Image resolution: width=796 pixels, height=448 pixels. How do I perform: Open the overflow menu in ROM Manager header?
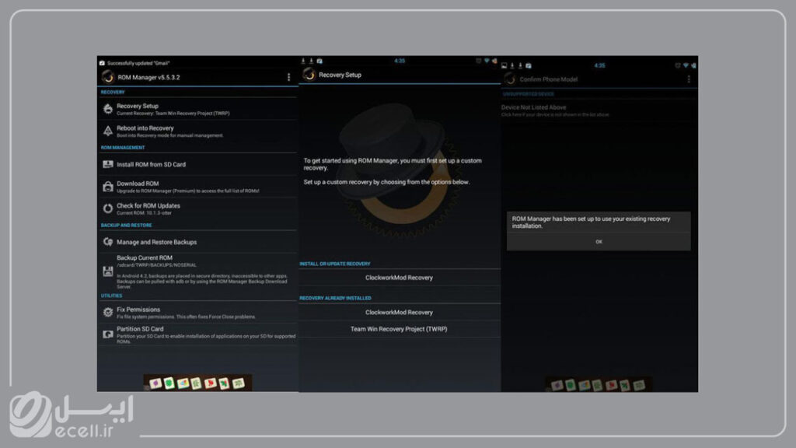coord(288,77)
